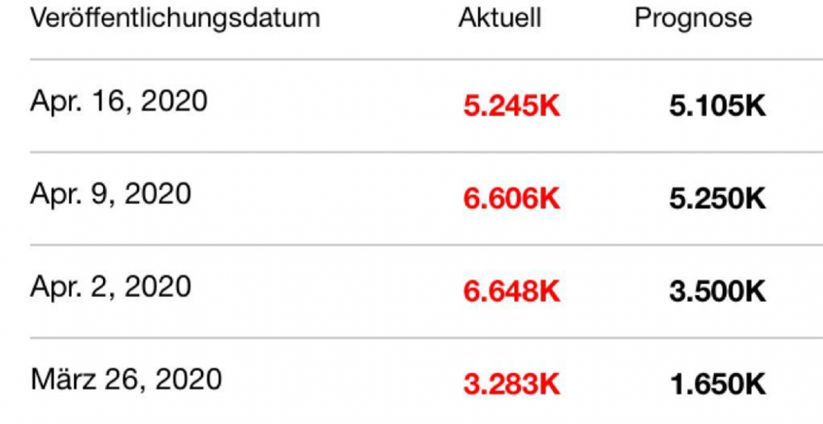The width and height of the screenshot is (823, 424).
Task: Click the red actual value 5.245K
Action: (511, 106)
